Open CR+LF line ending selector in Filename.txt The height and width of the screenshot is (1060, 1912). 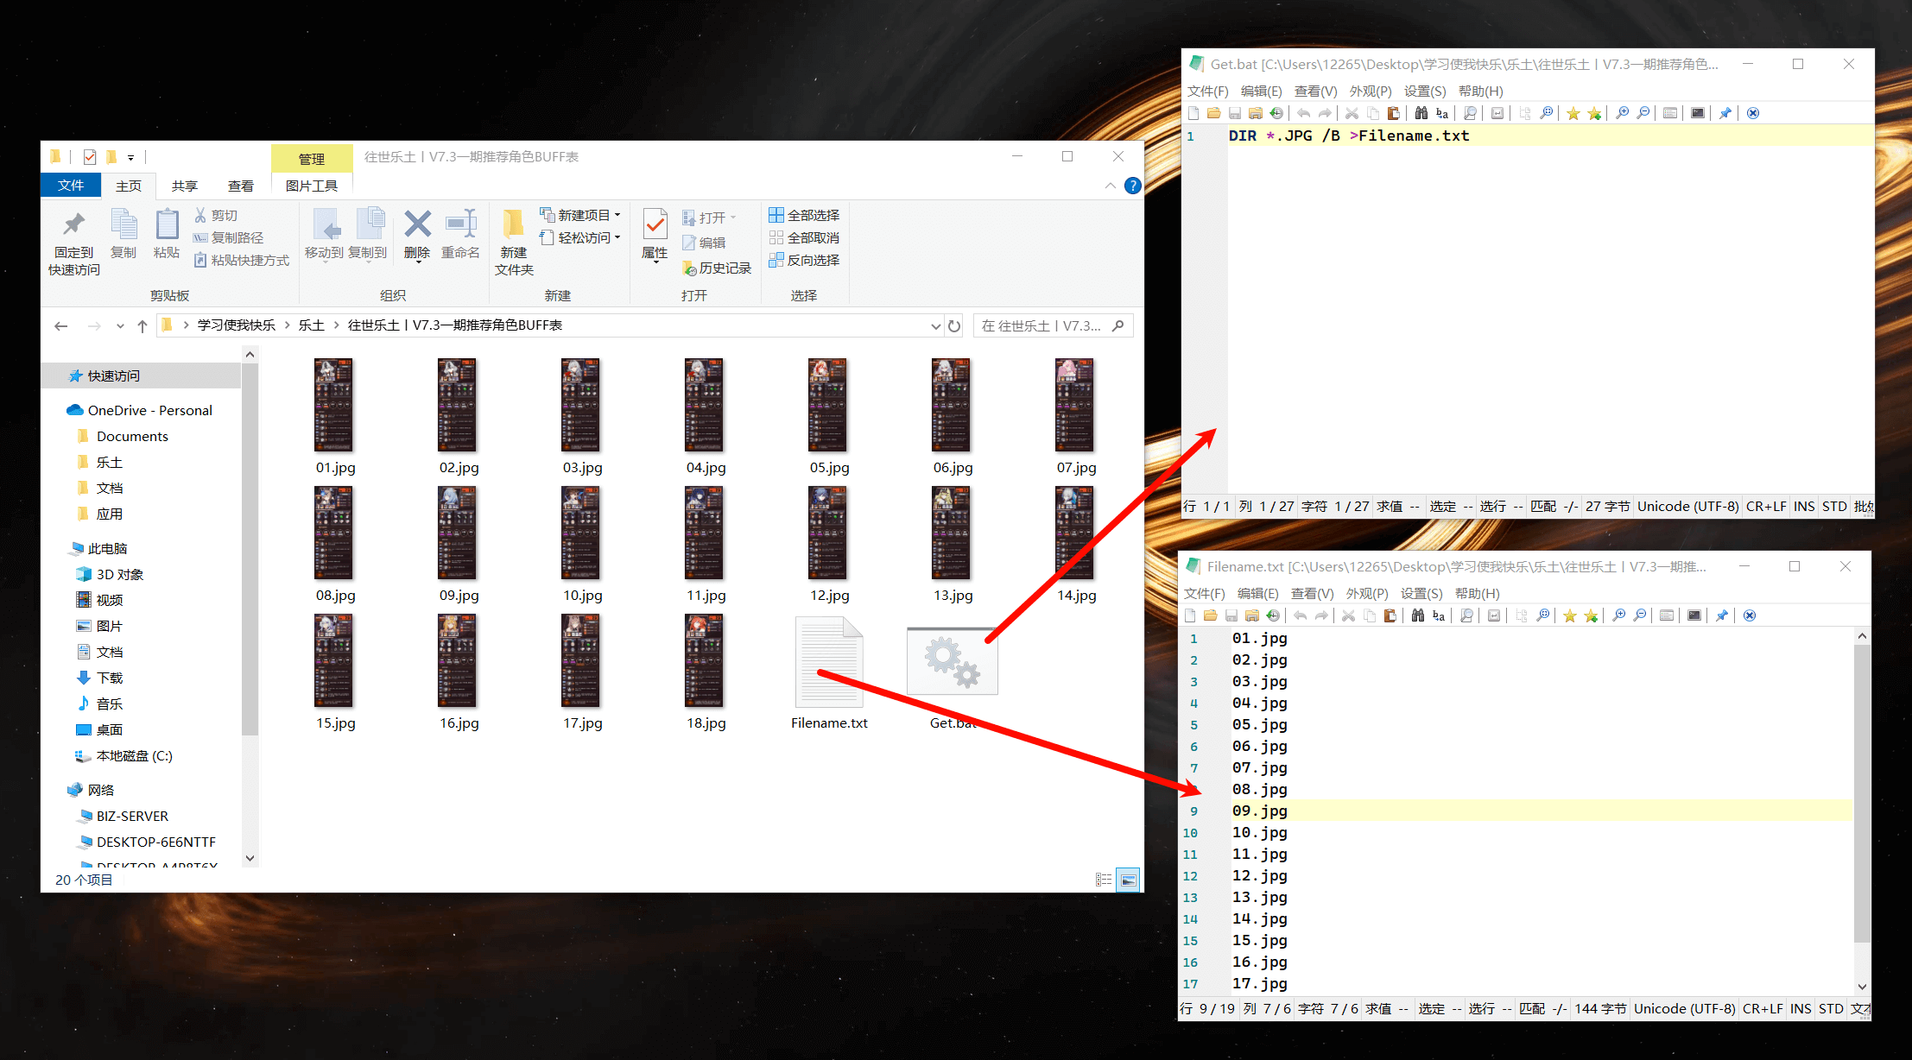(1762, 1009)
